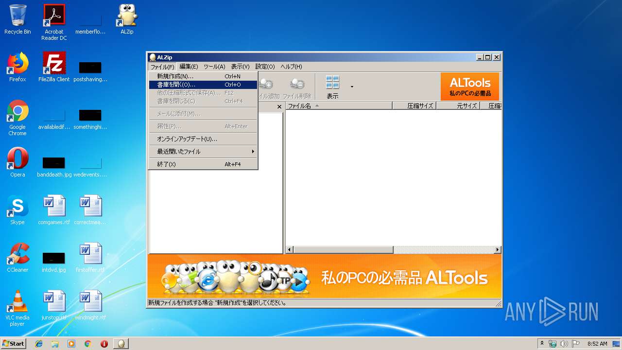
Task: Click the ファイル削除 toolbar icon
Action: click(x=297, y=87)
